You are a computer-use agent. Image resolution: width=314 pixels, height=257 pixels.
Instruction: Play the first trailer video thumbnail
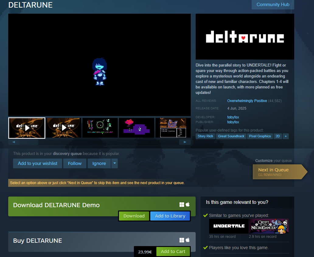[27, 128]
